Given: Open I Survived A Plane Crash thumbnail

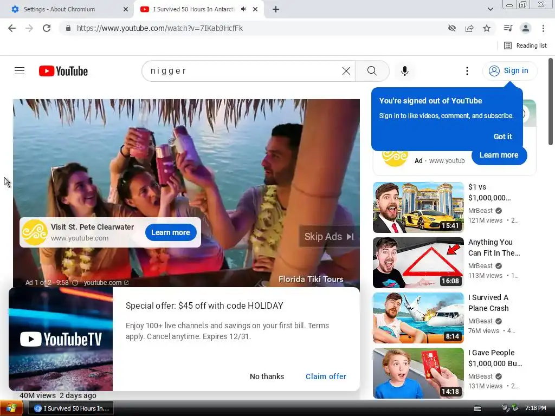Looking at the screenshot, I should pos(418,317).
